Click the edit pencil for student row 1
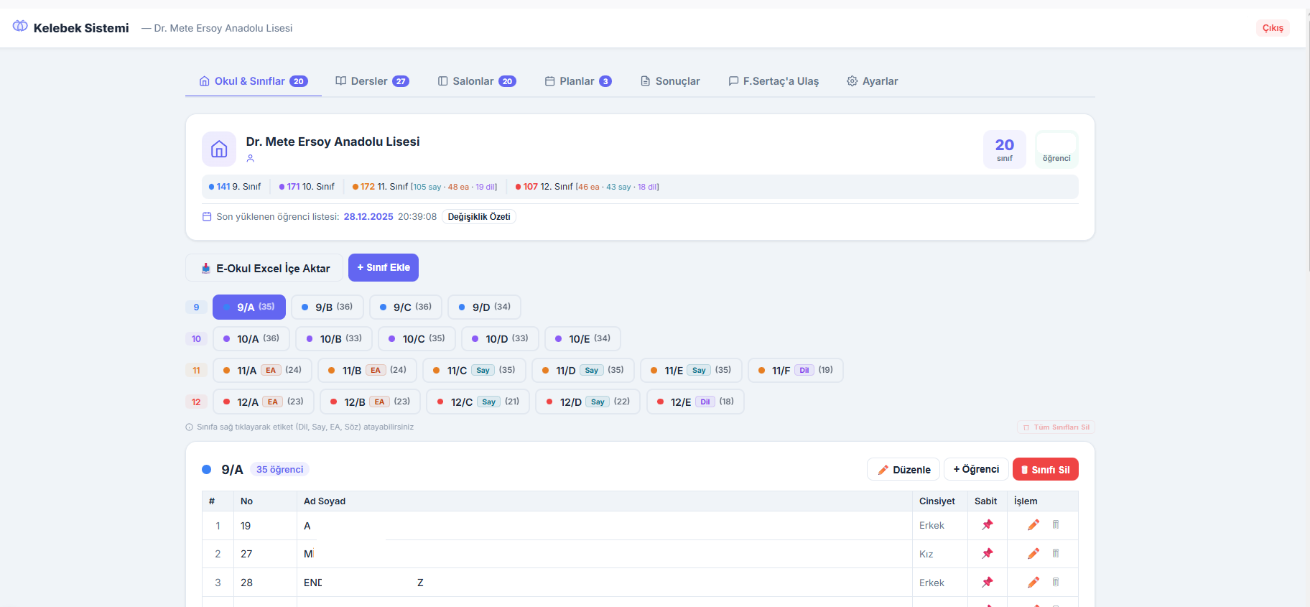Image resolution: width=1310 pixels, height=607 pixels. [1033, 525]
